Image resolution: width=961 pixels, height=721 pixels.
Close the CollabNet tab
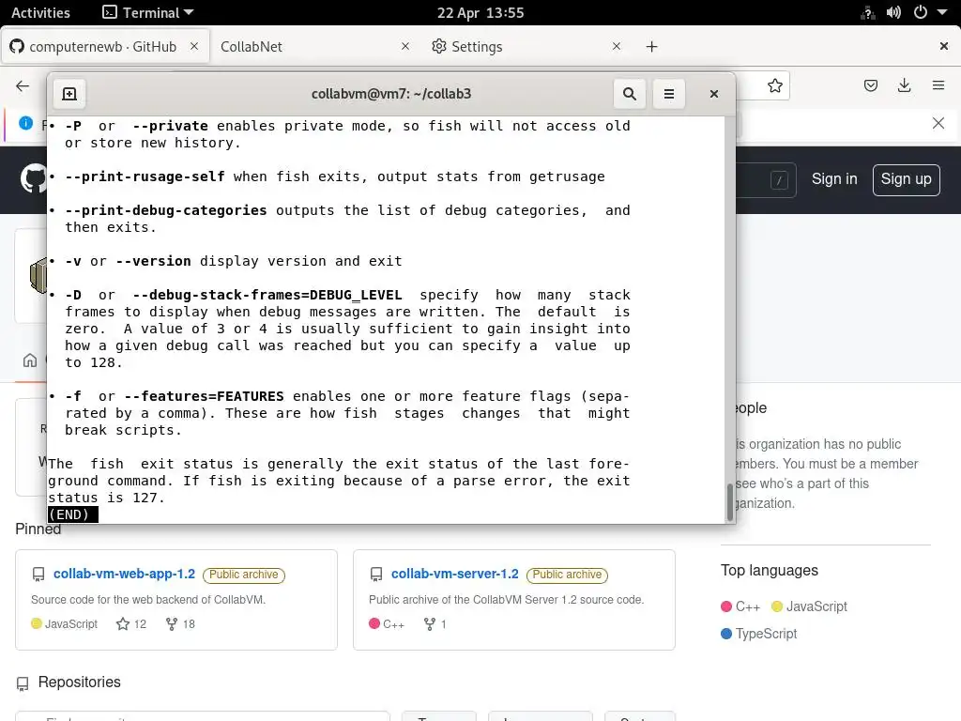point(405,46)
